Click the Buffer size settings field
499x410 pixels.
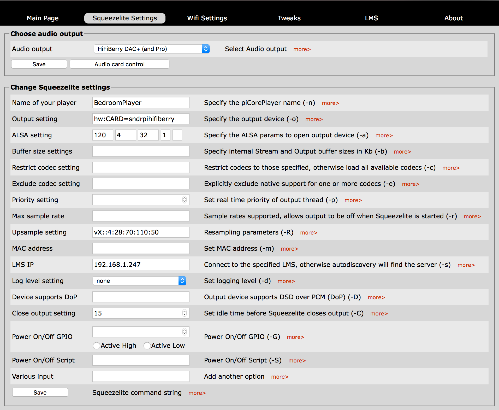(x=141, y=151)
